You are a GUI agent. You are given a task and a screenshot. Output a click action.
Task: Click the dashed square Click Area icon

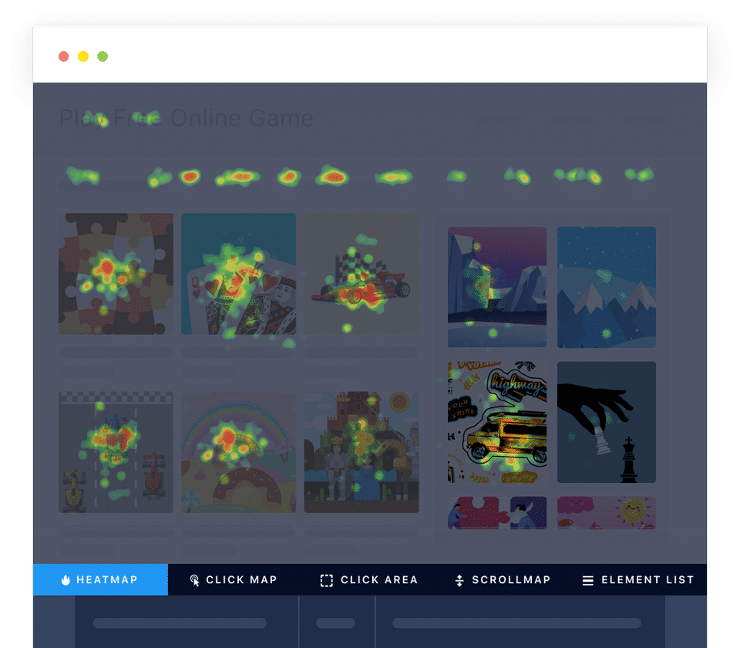click(327, 580)
